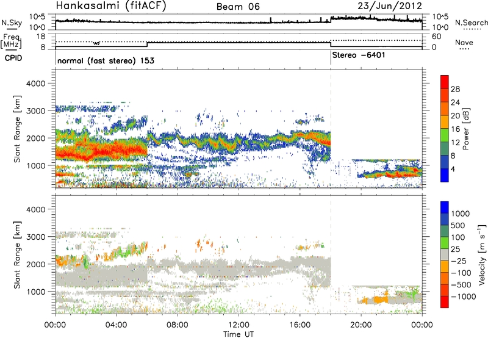Click the "24" value on Power scale
The image size is (488, 338).
click(x=455, y=102)
